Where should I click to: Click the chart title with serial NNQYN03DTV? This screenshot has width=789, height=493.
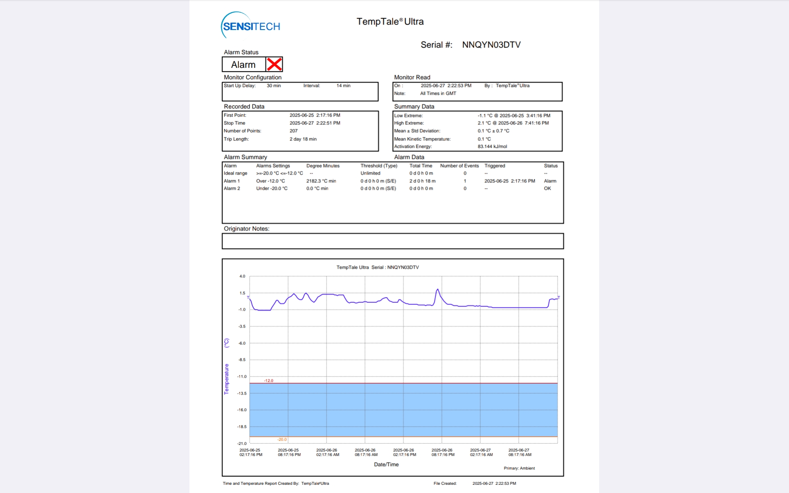tap(378, 267)
